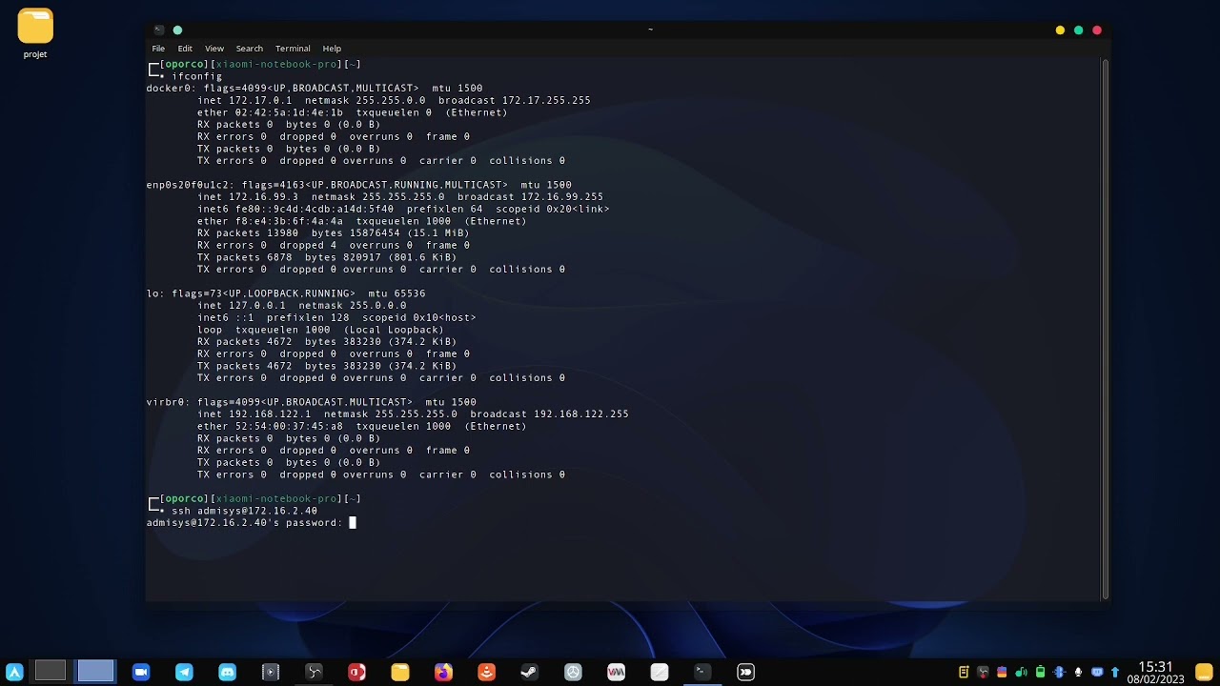The image size is (1220, 686).
Task: Click the yellow show desktop button
Action: [x=1204, y=672]
